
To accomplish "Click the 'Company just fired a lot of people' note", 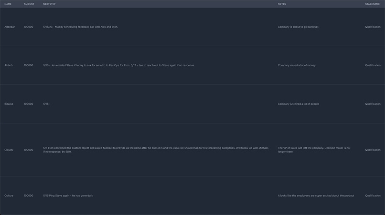I will (299, 104).
